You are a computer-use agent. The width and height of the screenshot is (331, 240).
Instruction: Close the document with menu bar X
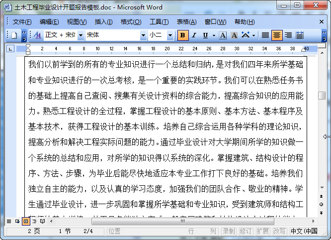click(322, 22)
